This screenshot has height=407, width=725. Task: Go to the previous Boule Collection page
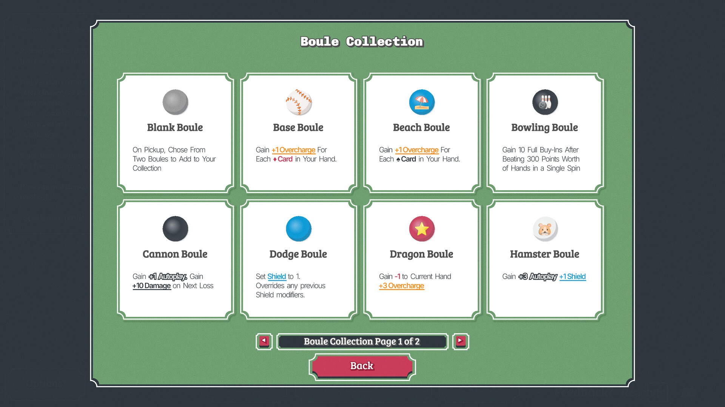(x=264, y=341)
